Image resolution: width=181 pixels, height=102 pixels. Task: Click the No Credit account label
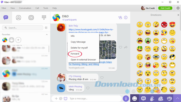click(x=150, y=8)
